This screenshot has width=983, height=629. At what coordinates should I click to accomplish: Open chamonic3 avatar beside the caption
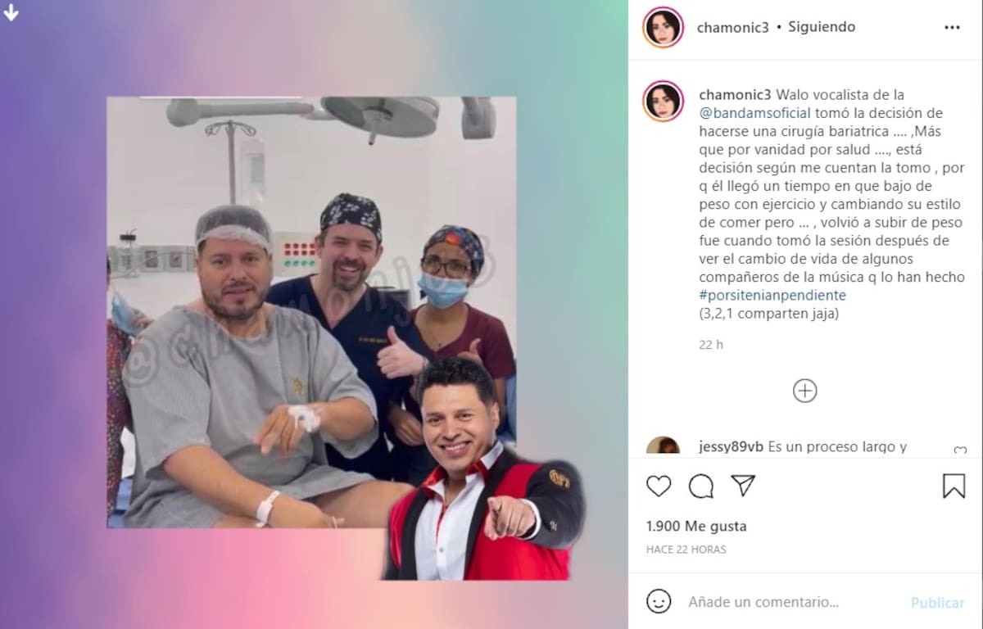point(663,102)
